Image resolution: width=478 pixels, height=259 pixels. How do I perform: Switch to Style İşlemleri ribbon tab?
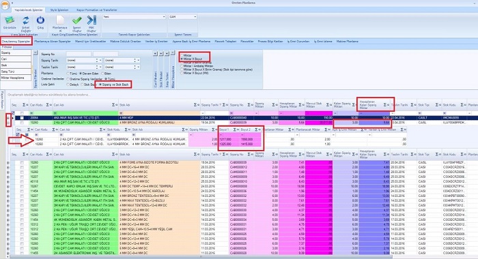point(59,10)
